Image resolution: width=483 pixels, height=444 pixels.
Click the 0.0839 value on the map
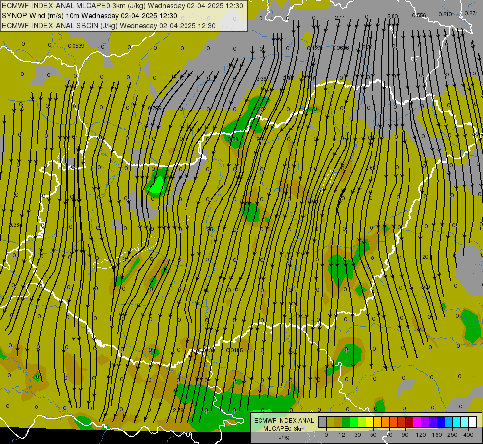coord(206,350)
